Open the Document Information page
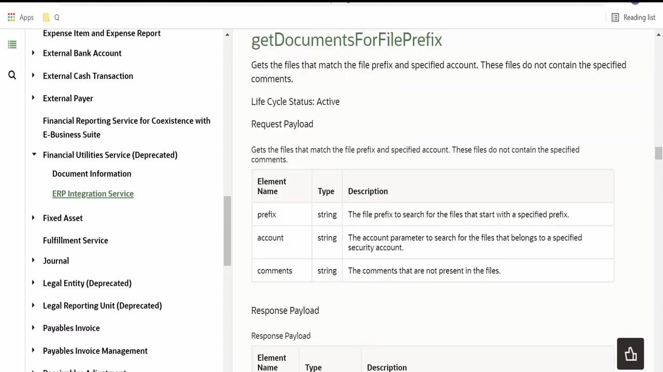The image size is (663, 372). click(x=92, y=174)
